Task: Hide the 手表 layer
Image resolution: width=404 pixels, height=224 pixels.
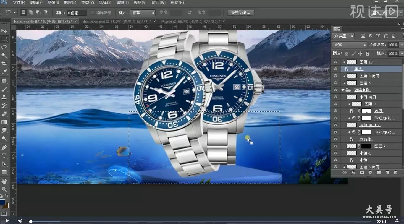Action: pyautogui.click(x=335, y=69)
